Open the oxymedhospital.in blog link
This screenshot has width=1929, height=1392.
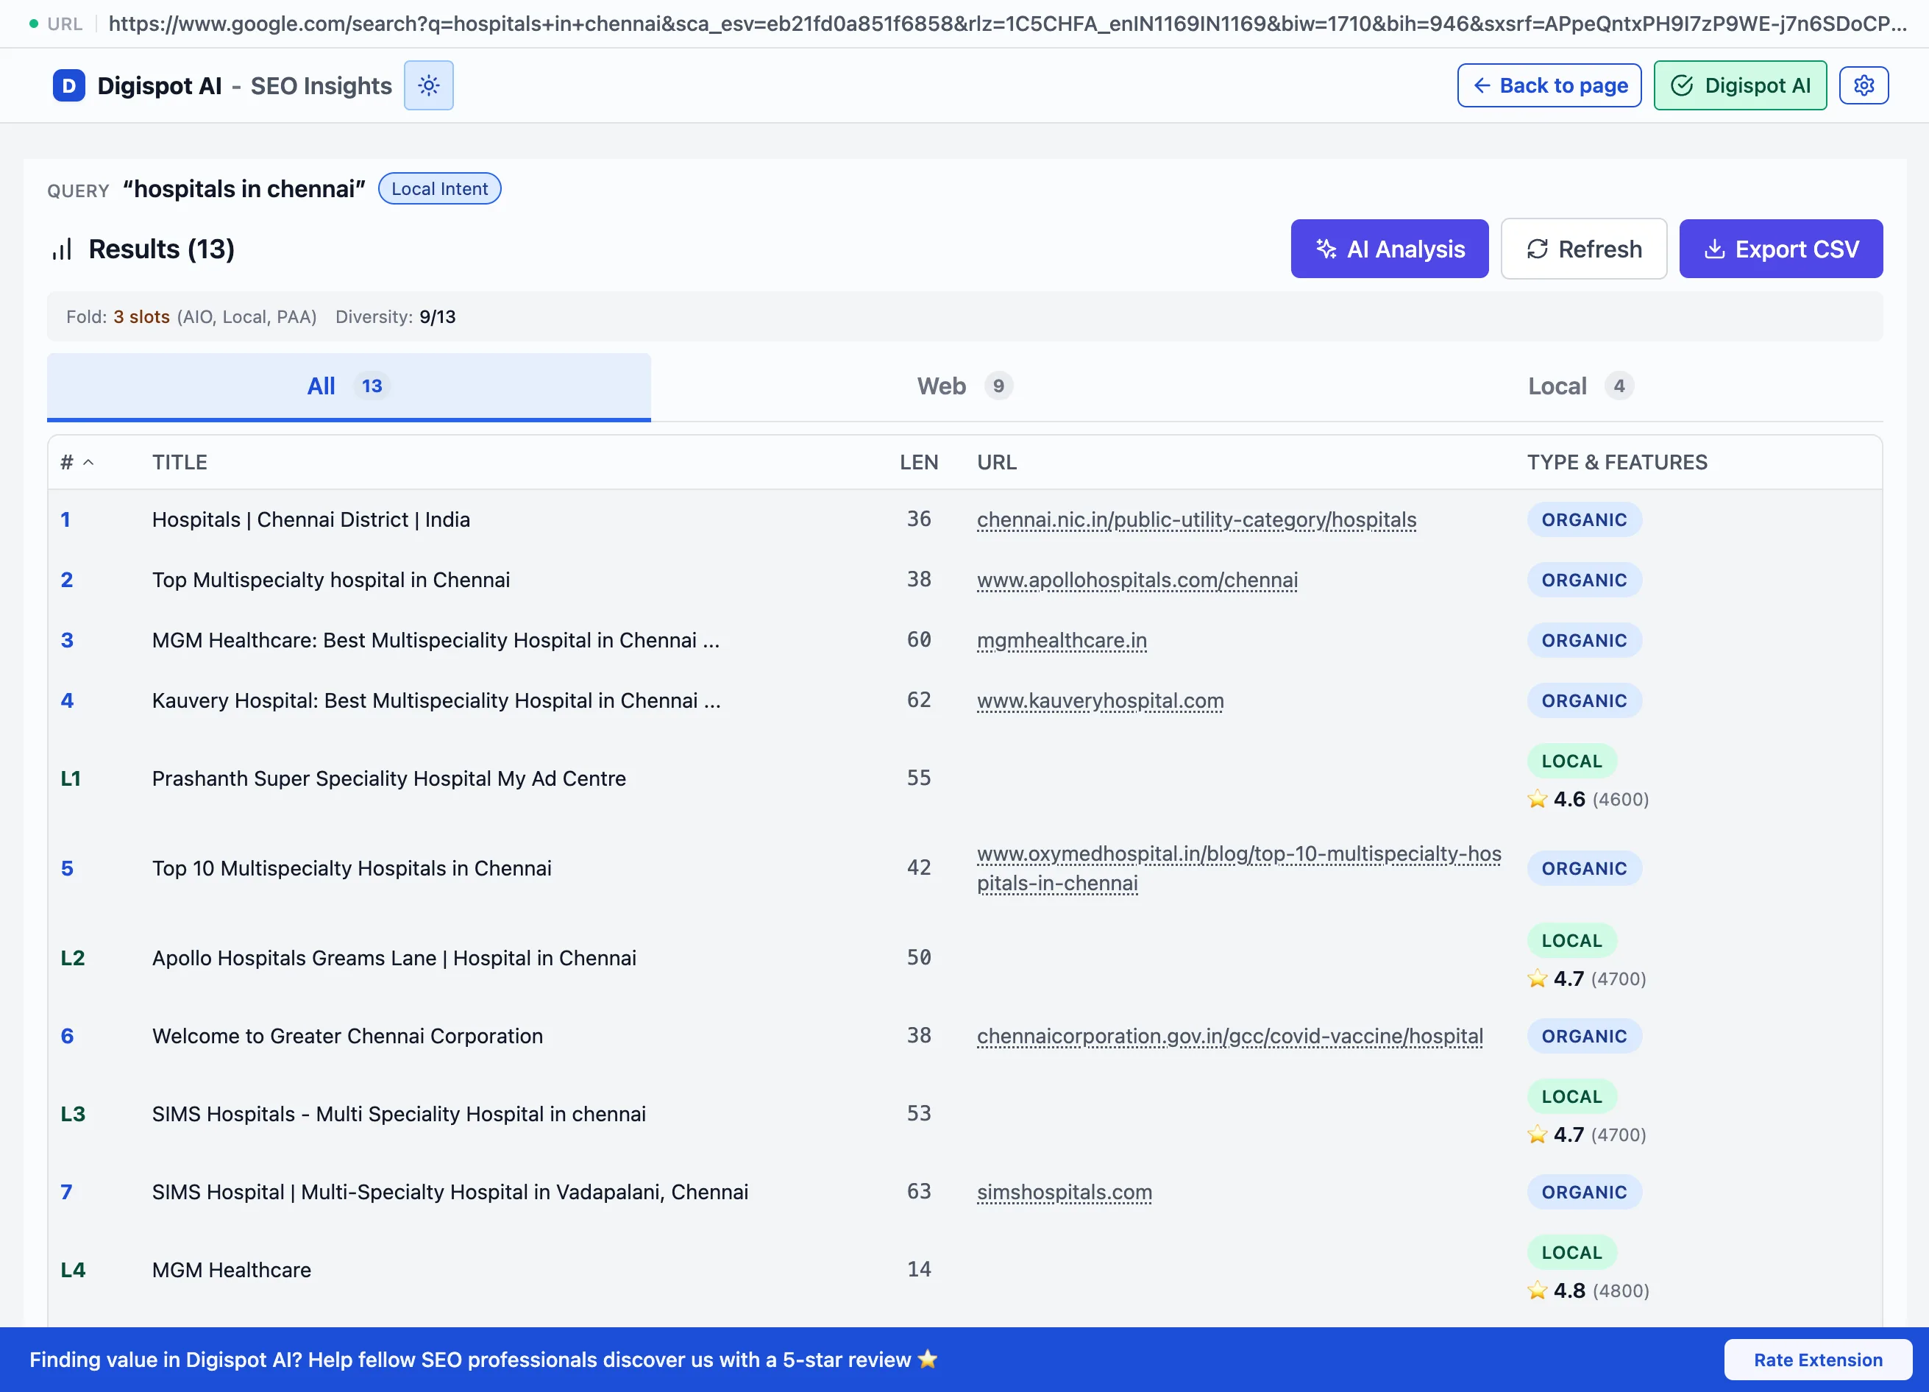tap(1239, 868)
